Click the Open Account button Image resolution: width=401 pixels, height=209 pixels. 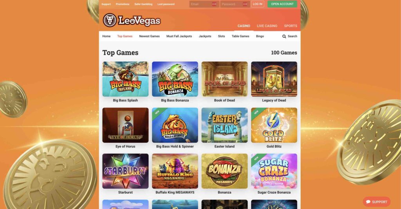282,4
